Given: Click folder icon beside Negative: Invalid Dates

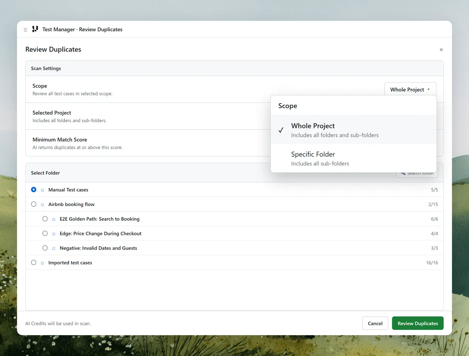Looking at the screenshot, I should click(54, 248).
